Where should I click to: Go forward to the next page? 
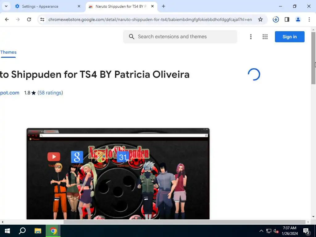click(x=18, y=19)
